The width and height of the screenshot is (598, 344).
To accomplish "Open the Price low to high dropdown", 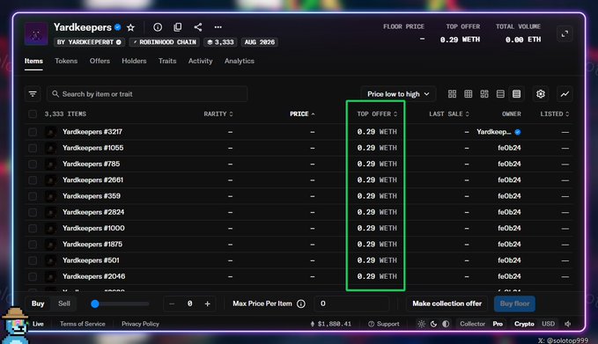I will pyautogui.click(x=398, y=94).
